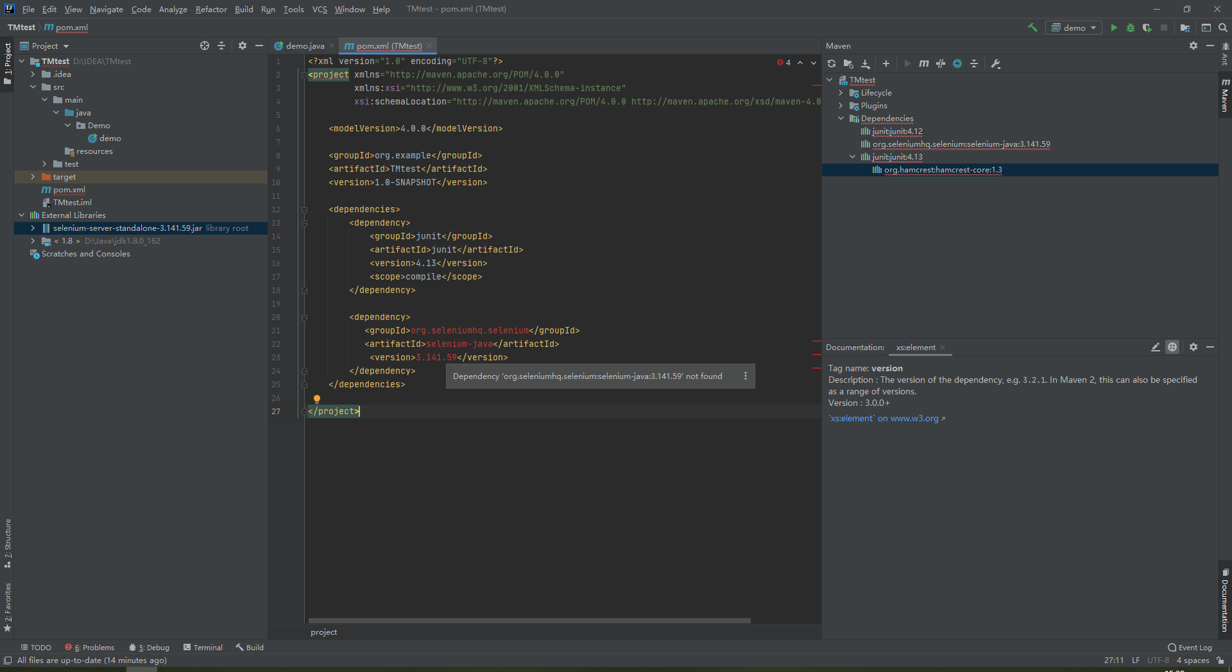
Task: Open the 6: Problems tool window
Action: coord(90,647)
